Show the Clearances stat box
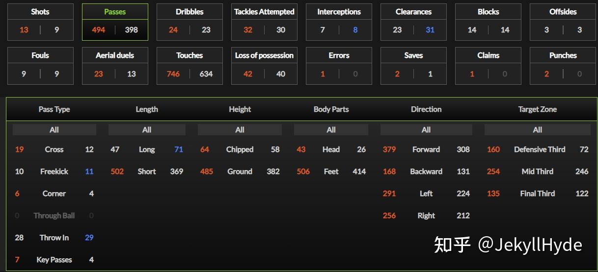The height and width of the screenshot is (272, 598). click(413, 22)
